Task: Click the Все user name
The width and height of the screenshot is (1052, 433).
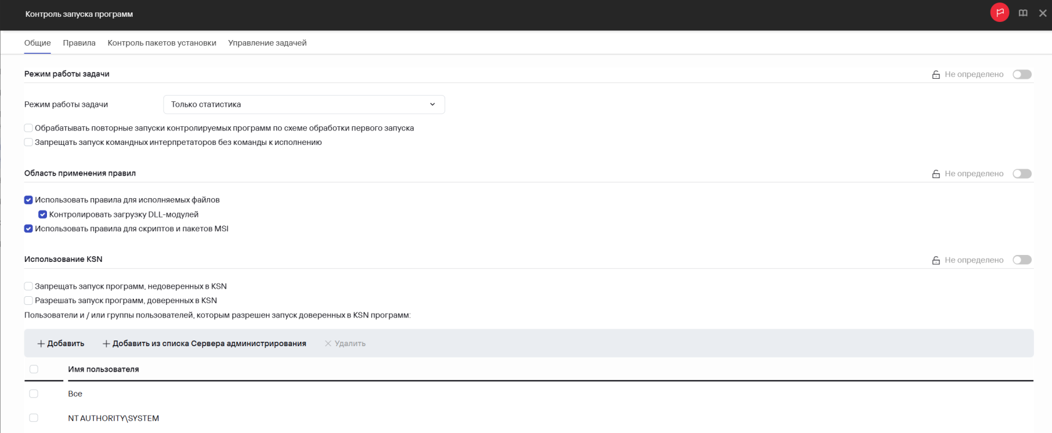Action: click(x=75, y=394)
